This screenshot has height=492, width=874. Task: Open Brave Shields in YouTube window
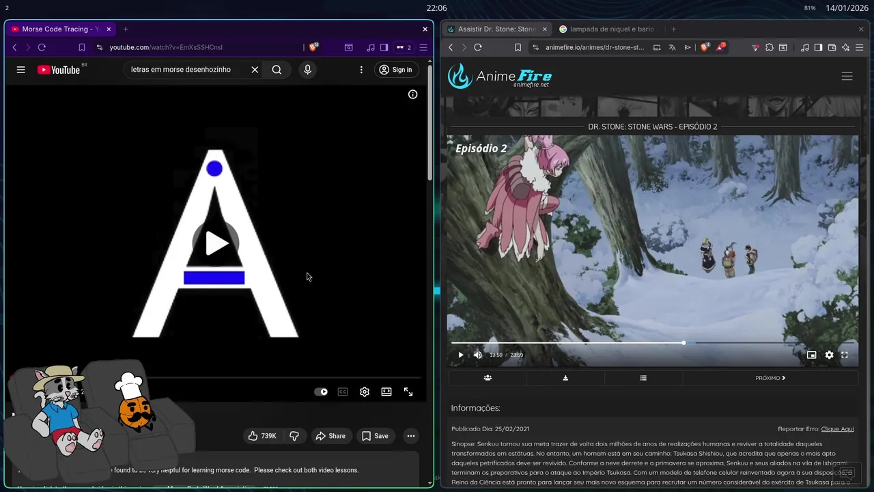click(313, 47)
